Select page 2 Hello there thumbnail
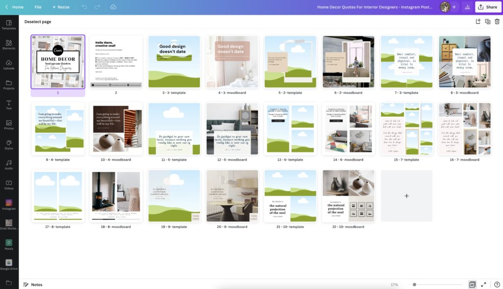 (x=116, y=61)
